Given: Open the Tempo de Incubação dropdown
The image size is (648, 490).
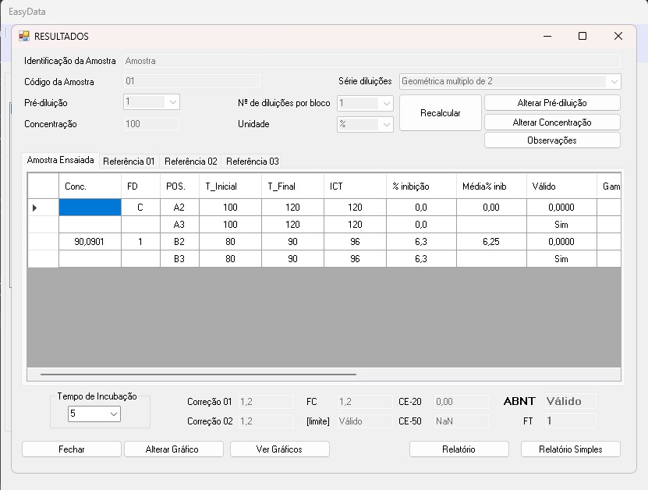Looking at the screenshot, I should [114, 414].
